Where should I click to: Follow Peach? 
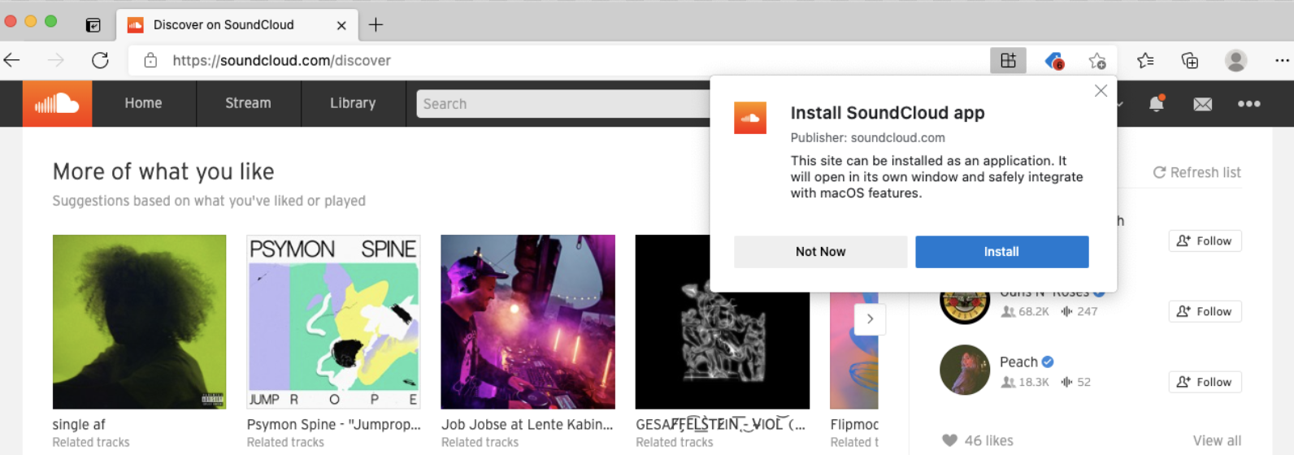tap(1205, 383)
